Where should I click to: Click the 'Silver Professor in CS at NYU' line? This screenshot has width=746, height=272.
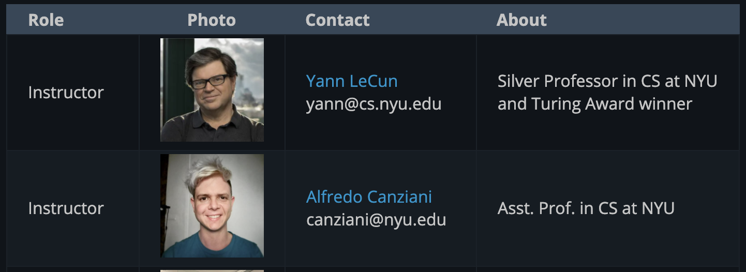coord(607,81)
